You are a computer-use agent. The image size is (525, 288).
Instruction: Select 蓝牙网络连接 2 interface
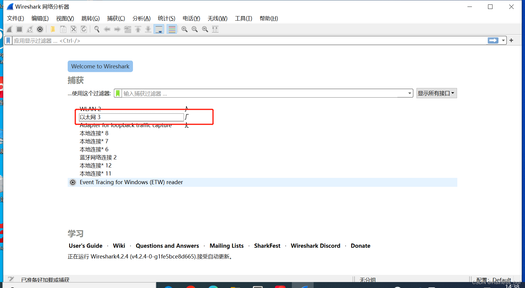point(98,157)
